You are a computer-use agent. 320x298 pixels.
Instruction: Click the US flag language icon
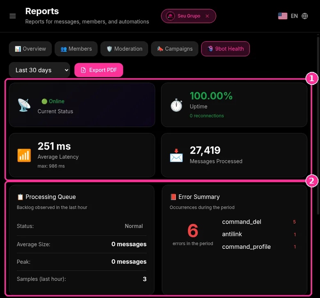click(x=283, y=16)
